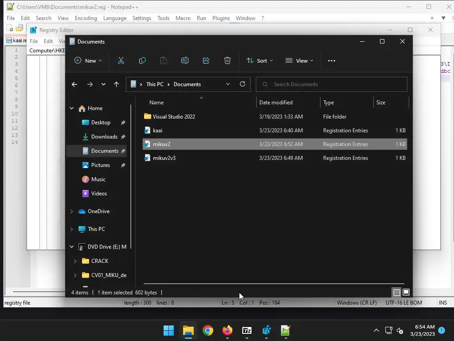The height and width of the screenshot is (341, 454).
Task: Collapse the Home tree node
Action: click(71, 108)
